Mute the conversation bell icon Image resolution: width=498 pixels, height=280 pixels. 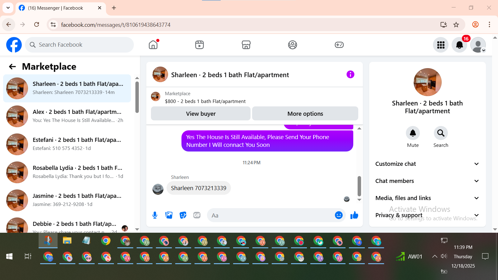[413, 133]
